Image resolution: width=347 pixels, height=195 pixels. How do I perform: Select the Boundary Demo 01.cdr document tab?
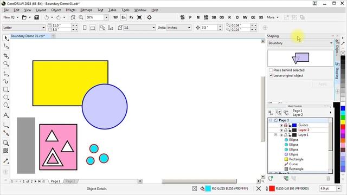coord(28,36)
